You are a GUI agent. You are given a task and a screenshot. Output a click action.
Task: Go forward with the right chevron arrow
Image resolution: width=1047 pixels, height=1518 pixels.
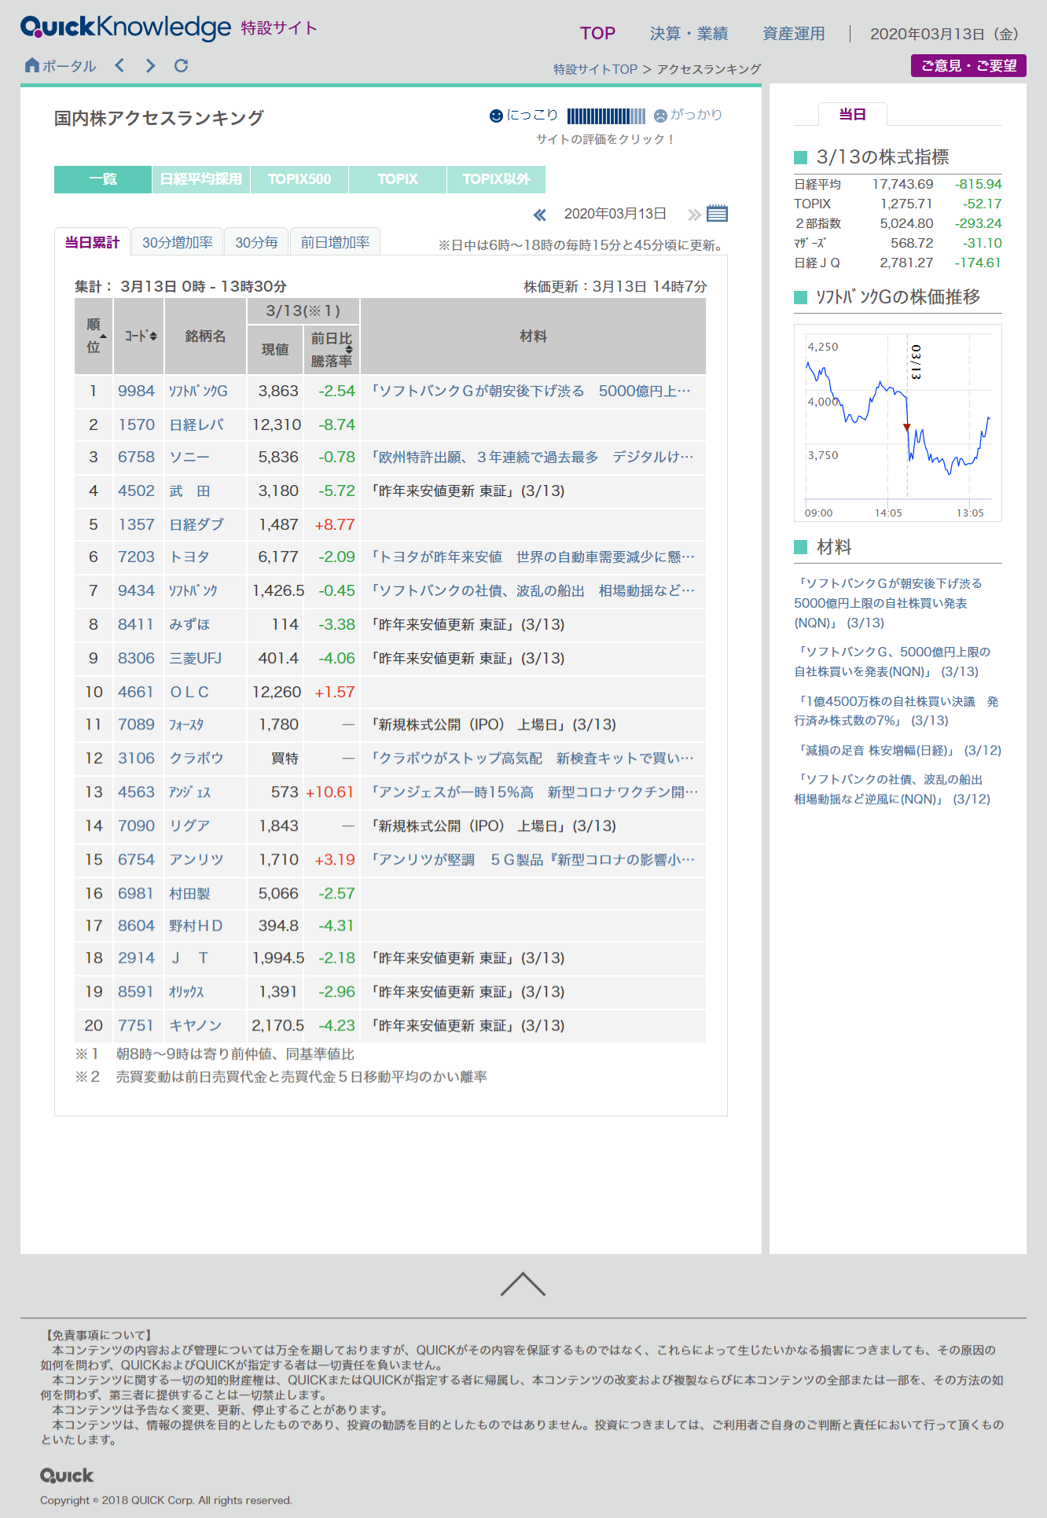(150, 65)
